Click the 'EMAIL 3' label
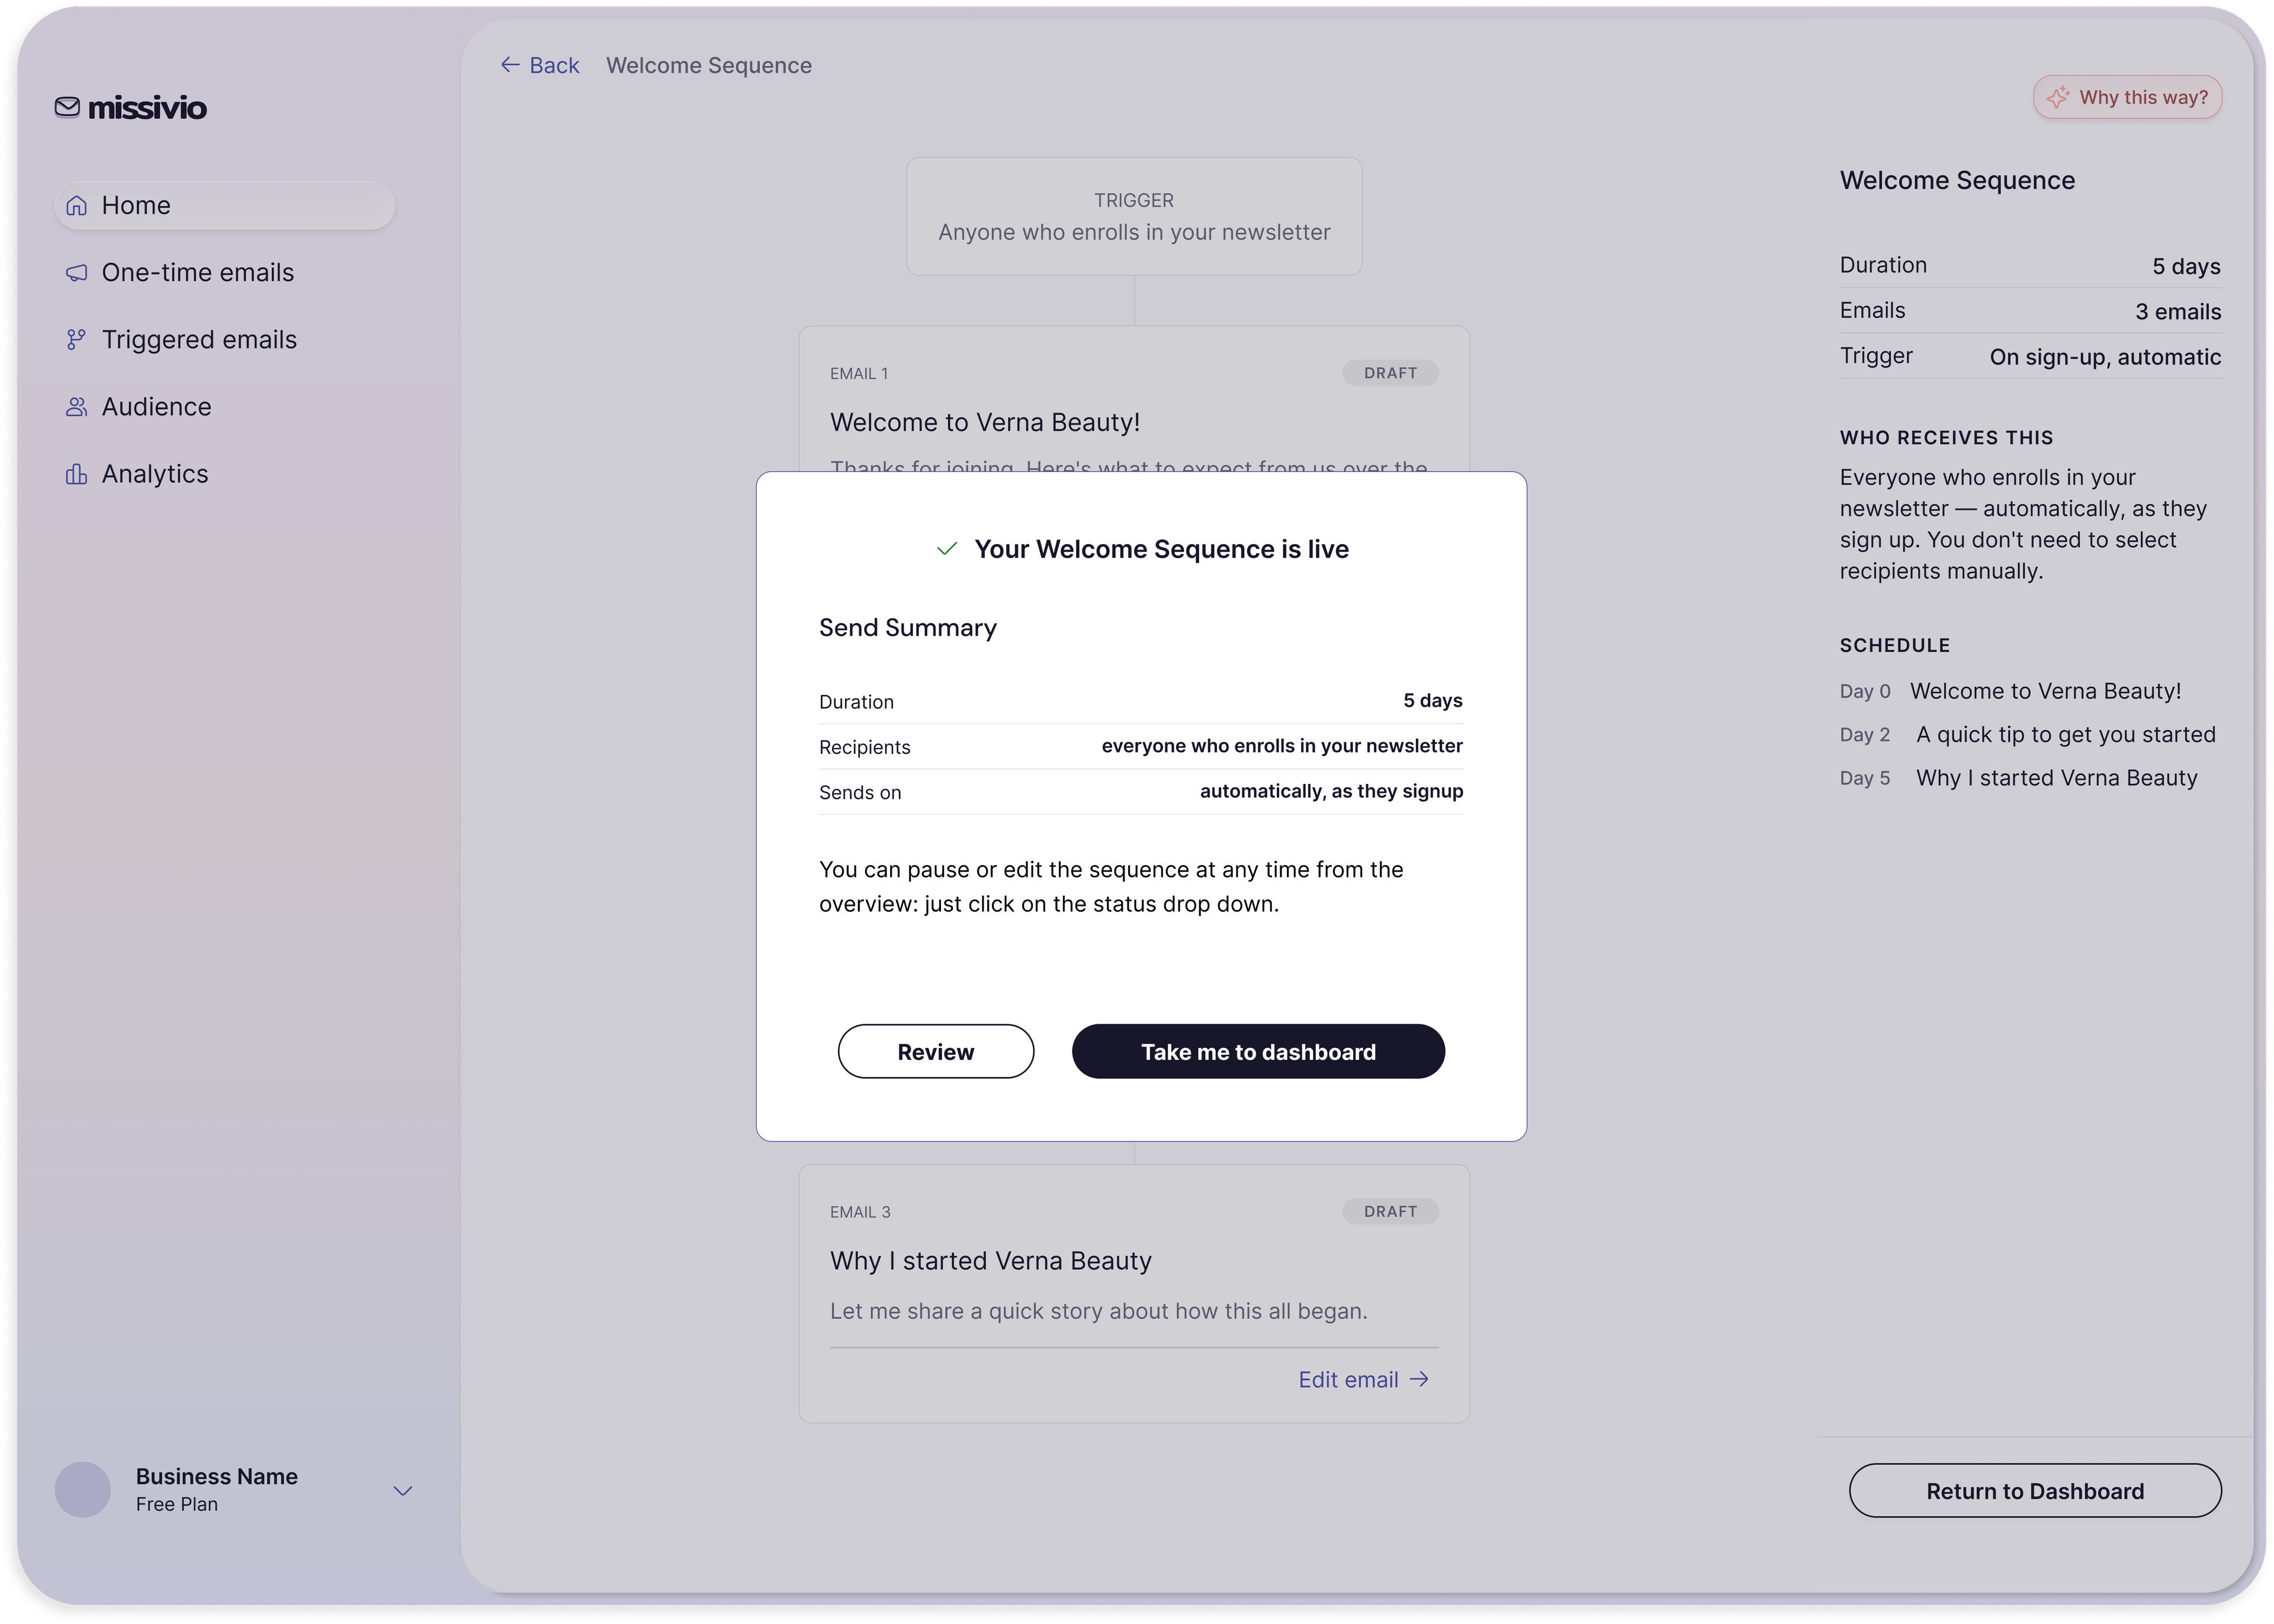This screenshot has height=1624, width=2274. pos(860,1212)
